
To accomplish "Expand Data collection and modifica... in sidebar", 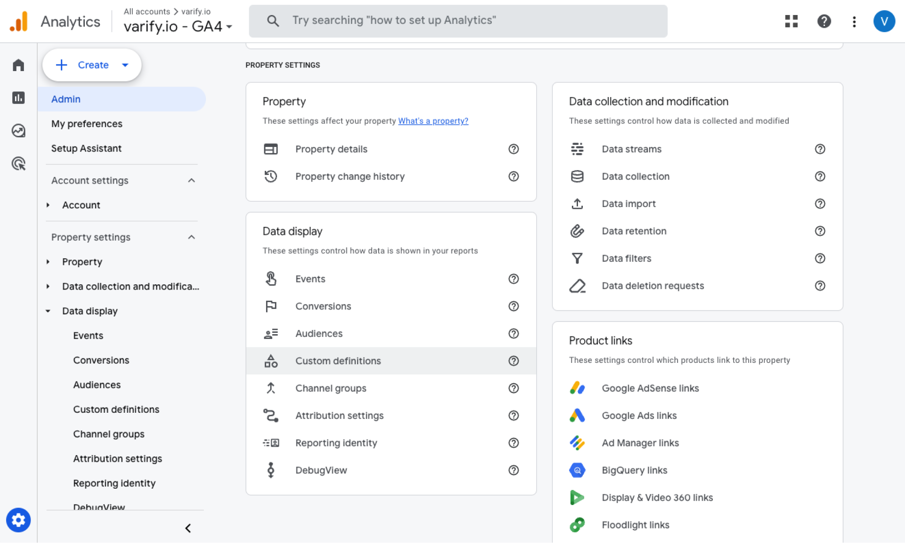I will point(48,287).
